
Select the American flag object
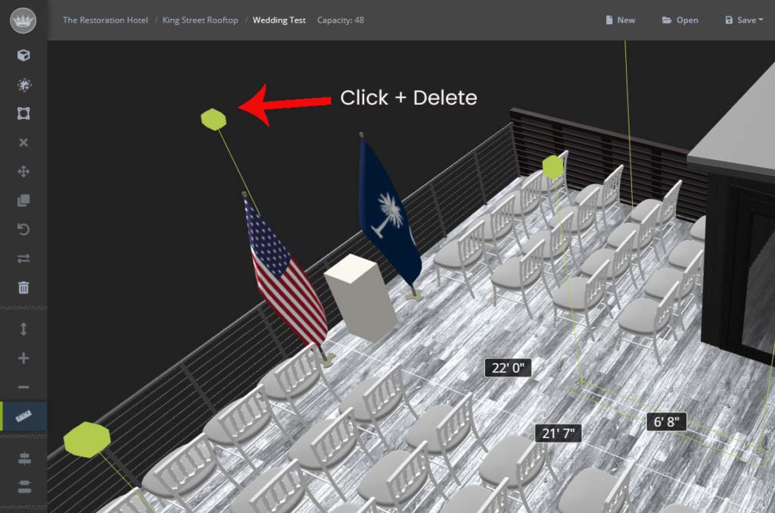point(285,277)
